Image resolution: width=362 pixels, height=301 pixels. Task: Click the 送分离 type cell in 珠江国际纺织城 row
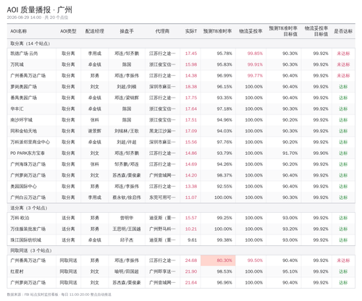pos(68,240)
